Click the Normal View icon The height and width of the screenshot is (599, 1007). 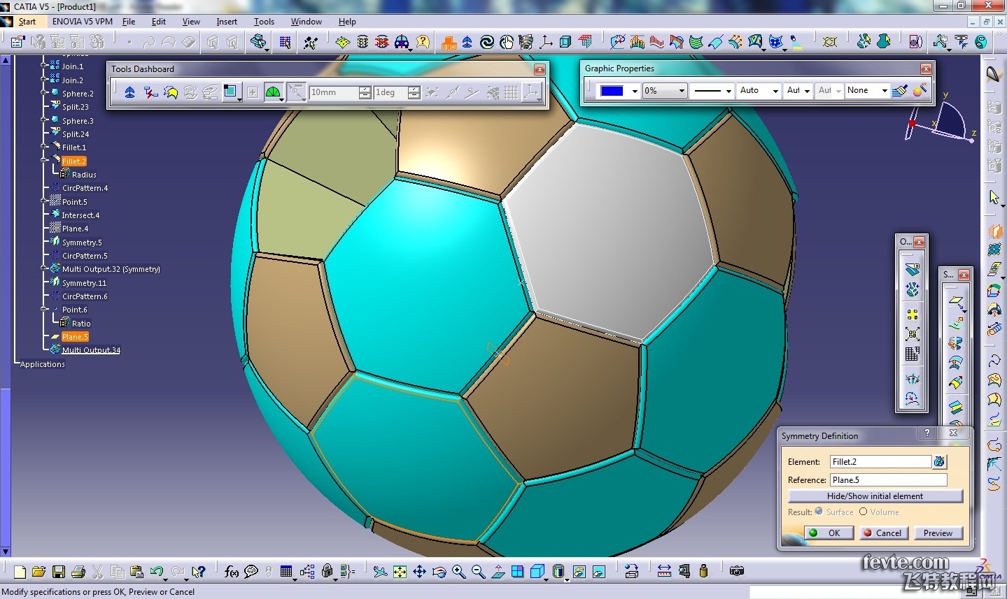tap(498, 572)
